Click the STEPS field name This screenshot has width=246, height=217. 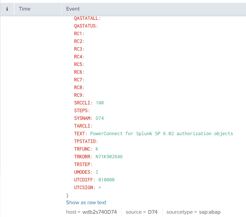point(81,111)
